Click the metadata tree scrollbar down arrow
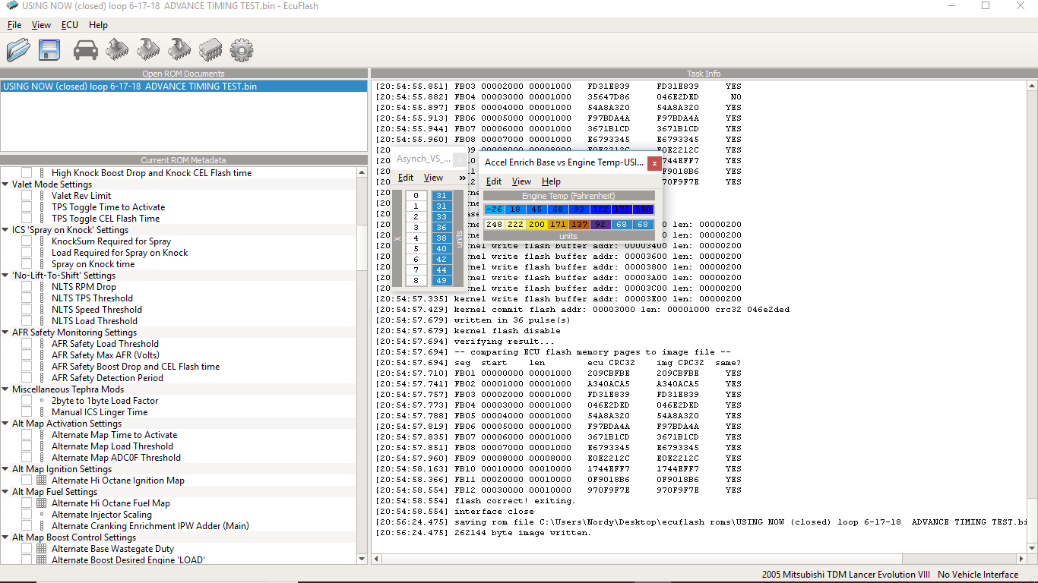 (x=362, y=559)
